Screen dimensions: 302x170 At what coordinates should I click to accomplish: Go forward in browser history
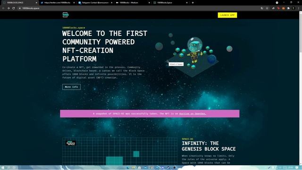coord(8,8)
